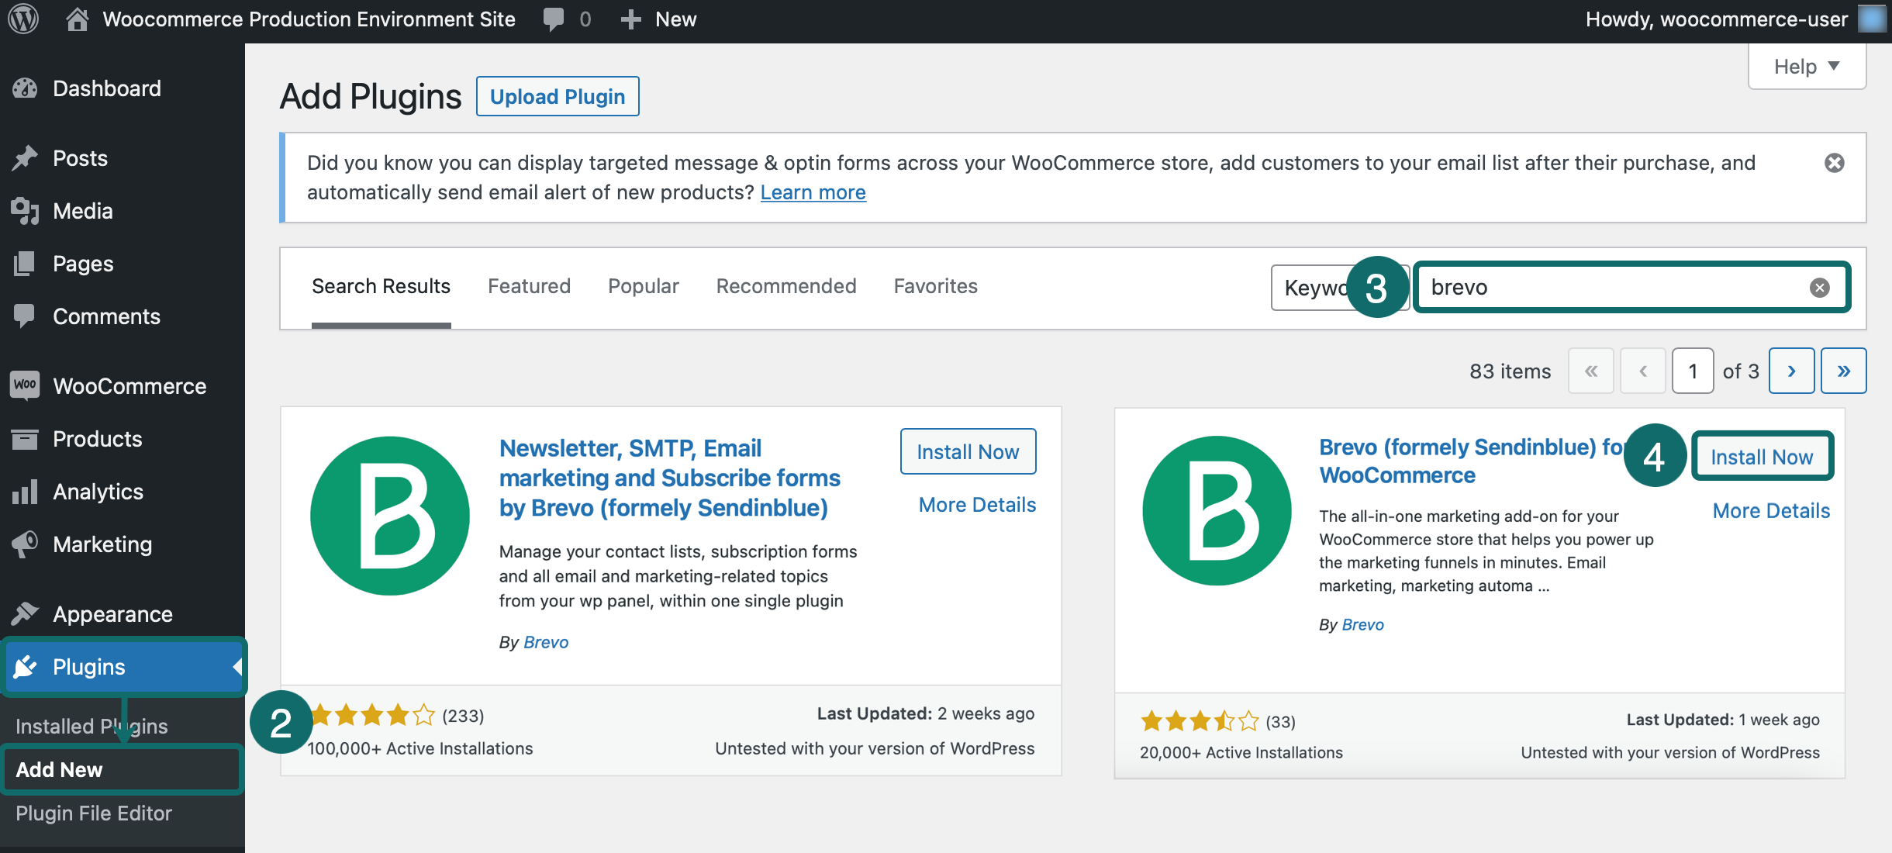The image size is (1892, 853).
Task: Click the current page number field
Action: (x=1693, y=371)
